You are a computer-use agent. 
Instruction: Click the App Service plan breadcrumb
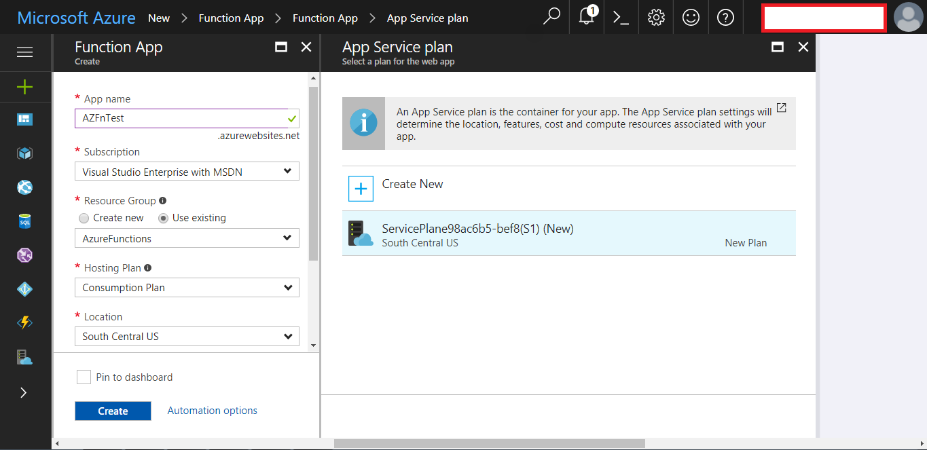point(427,18)
